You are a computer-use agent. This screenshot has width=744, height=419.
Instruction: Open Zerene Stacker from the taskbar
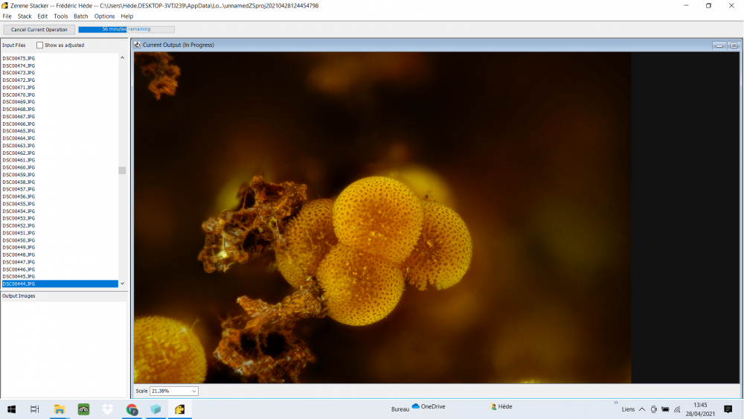tap(179, 409)
